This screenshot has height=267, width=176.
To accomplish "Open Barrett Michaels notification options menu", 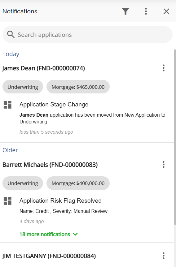I will (x=163, y=165).
